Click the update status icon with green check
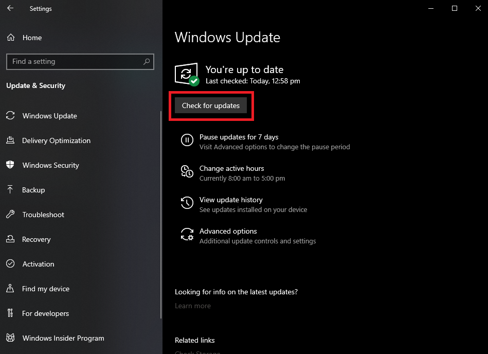488x354 pixels. [187, 75]
